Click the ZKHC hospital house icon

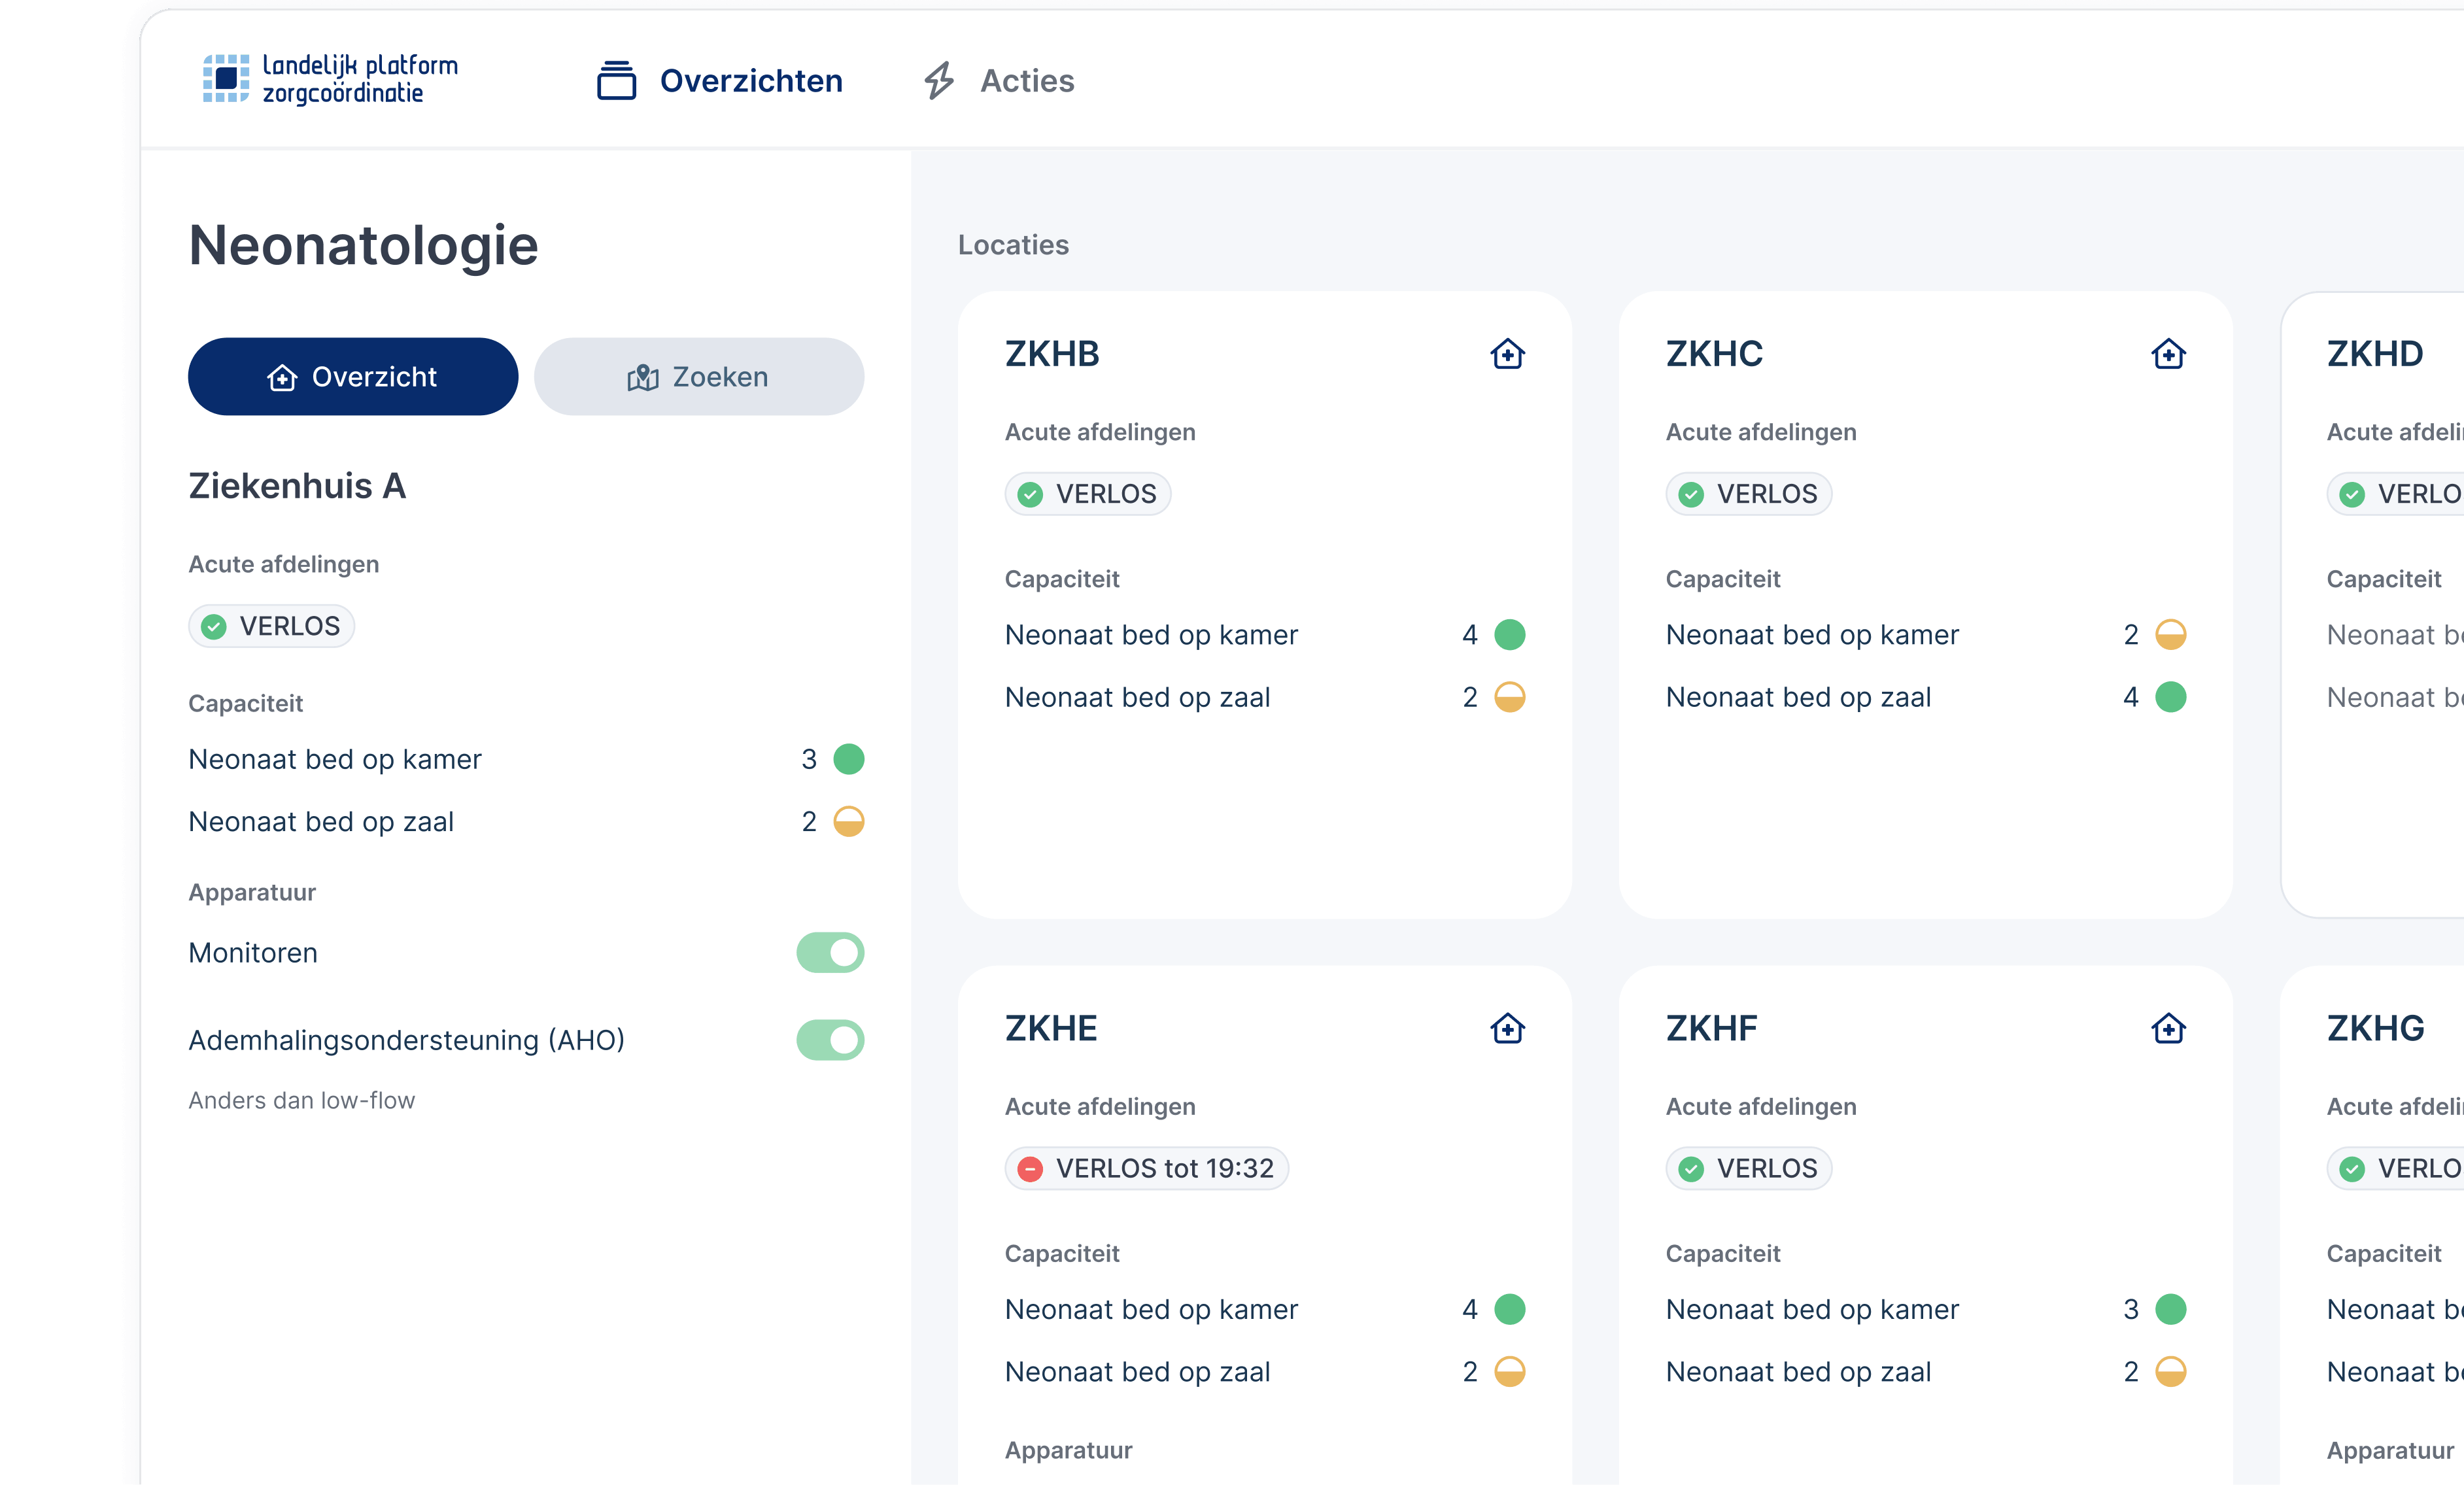(2168, 354)
